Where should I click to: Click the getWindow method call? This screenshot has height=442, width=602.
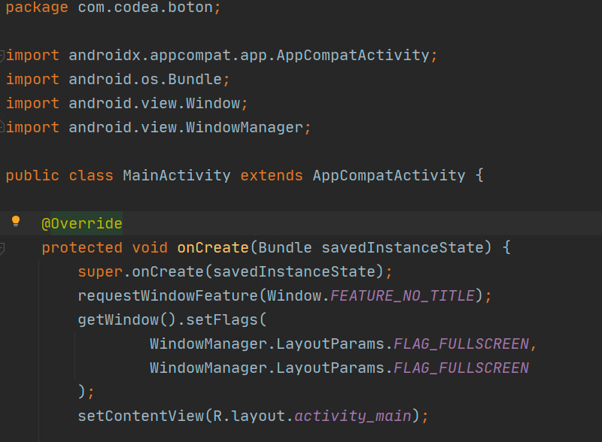tap(111, 319)
